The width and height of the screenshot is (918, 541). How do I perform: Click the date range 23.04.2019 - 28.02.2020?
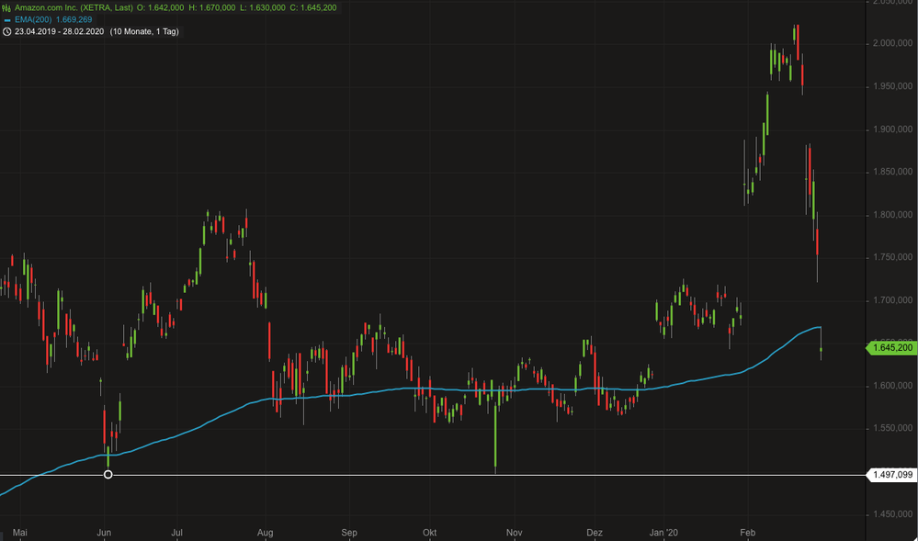coord(59,31)
